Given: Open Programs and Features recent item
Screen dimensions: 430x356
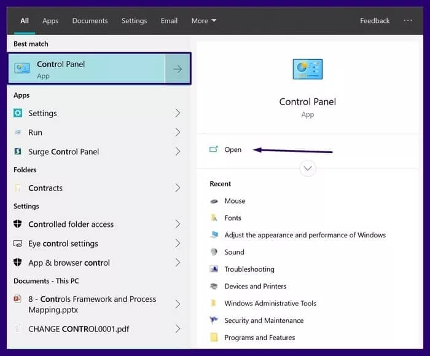Looking at the screenshot, I should pos(259,338).
